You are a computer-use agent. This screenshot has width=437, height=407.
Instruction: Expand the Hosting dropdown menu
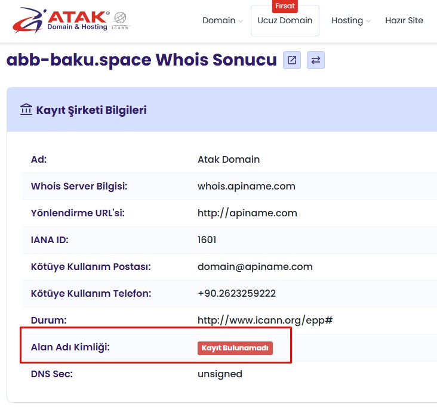coord(350,20)
